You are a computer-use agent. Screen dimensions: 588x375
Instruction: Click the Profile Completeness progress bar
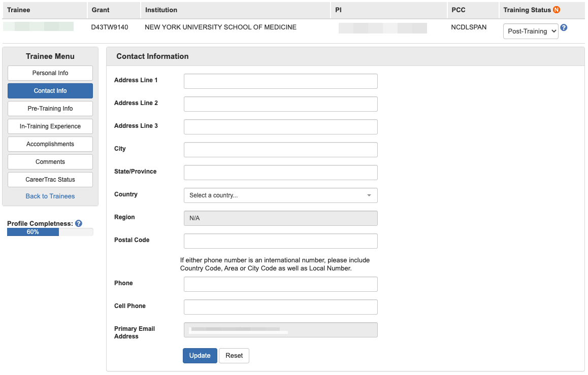coord(50,232)
